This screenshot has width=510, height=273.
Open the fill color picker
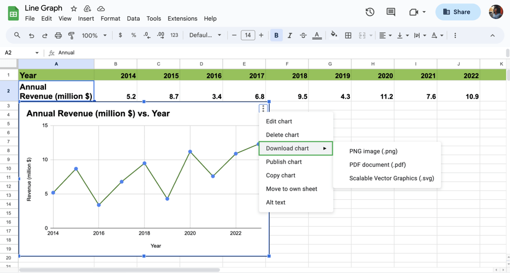pos(334,36)
